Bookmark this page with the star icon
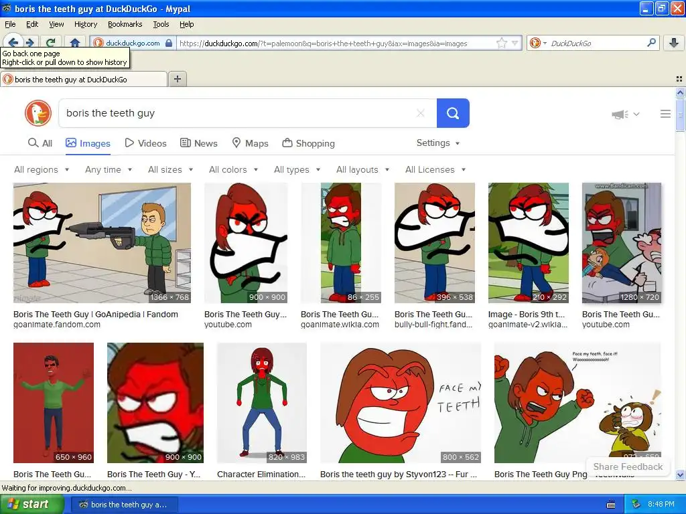 coord(502,43)
